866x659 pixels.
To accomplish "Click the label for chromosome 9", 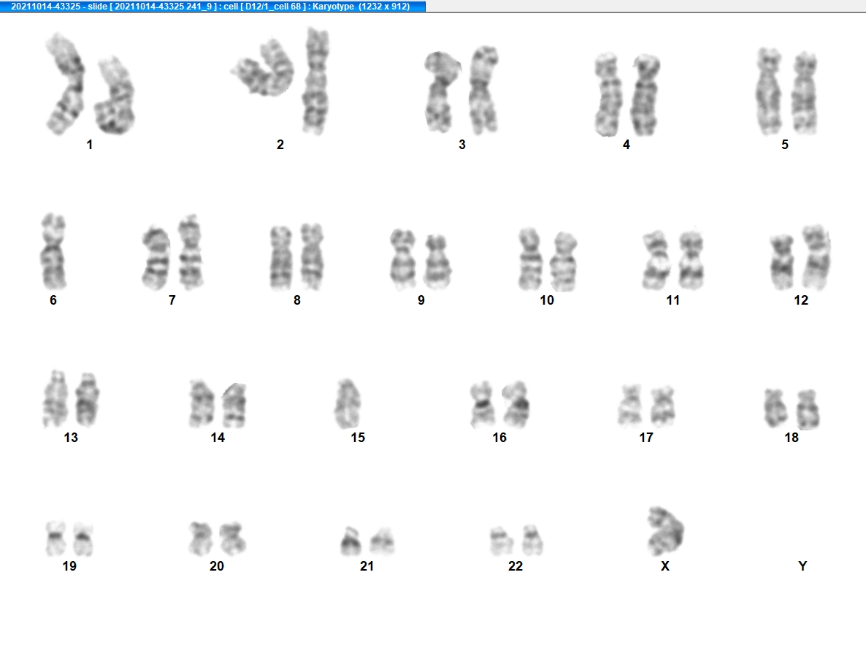I will click(421, 300).
